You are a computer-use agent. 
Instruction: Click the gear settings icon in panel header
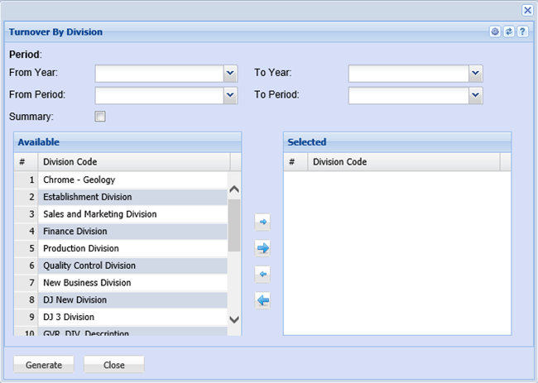[495, 31]
